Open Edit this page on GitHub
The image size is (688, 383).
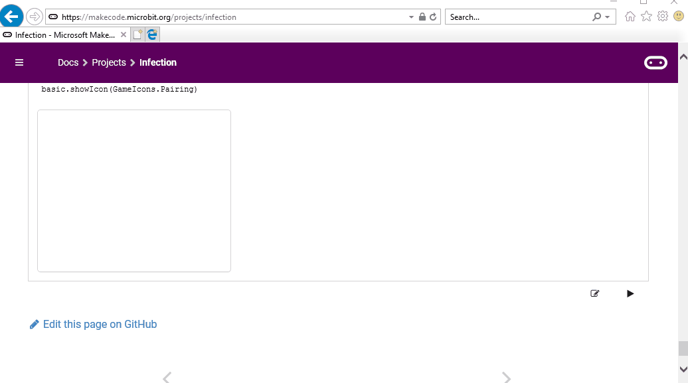pyautogui.click(x=99, y=324)
